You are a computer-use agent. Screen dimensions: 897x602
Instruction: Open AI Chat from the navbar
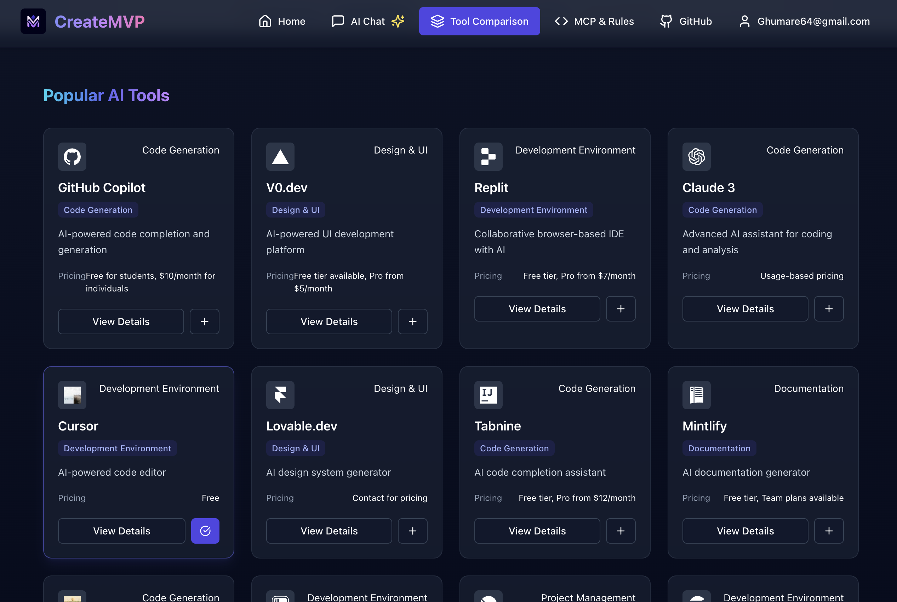[368, 21]
